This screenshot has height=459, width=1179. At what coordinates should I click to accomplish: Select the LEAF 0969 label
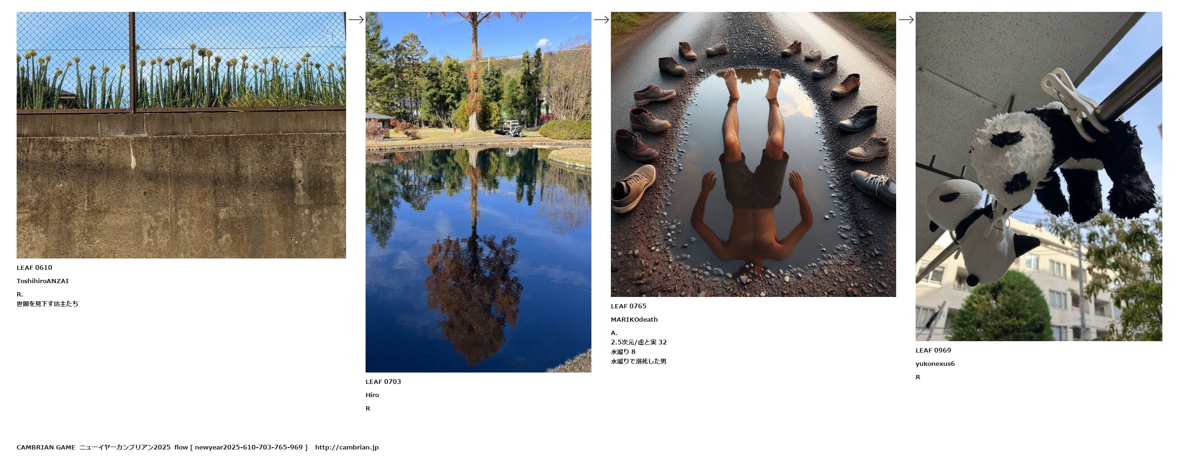(933, 350)
